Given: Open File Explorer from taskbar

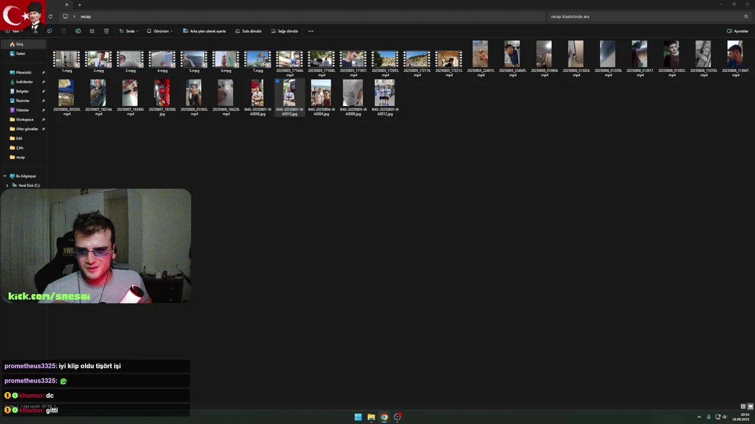Looking at the screenshot, I should click(371, 417).
